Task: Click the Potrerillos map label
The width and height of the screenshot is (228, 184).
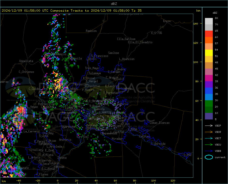Action: click(46, 104)
